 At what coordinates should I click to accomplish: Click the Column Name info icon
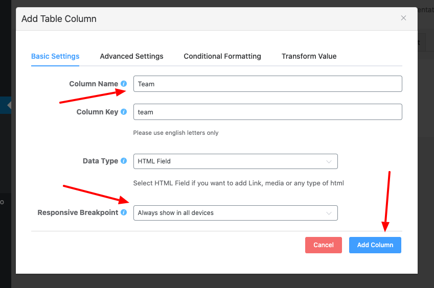(124, 84)
